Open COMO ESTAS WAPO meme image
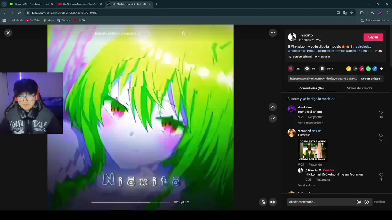Viewport: 392px width, 220px height. tap(313, 150)
